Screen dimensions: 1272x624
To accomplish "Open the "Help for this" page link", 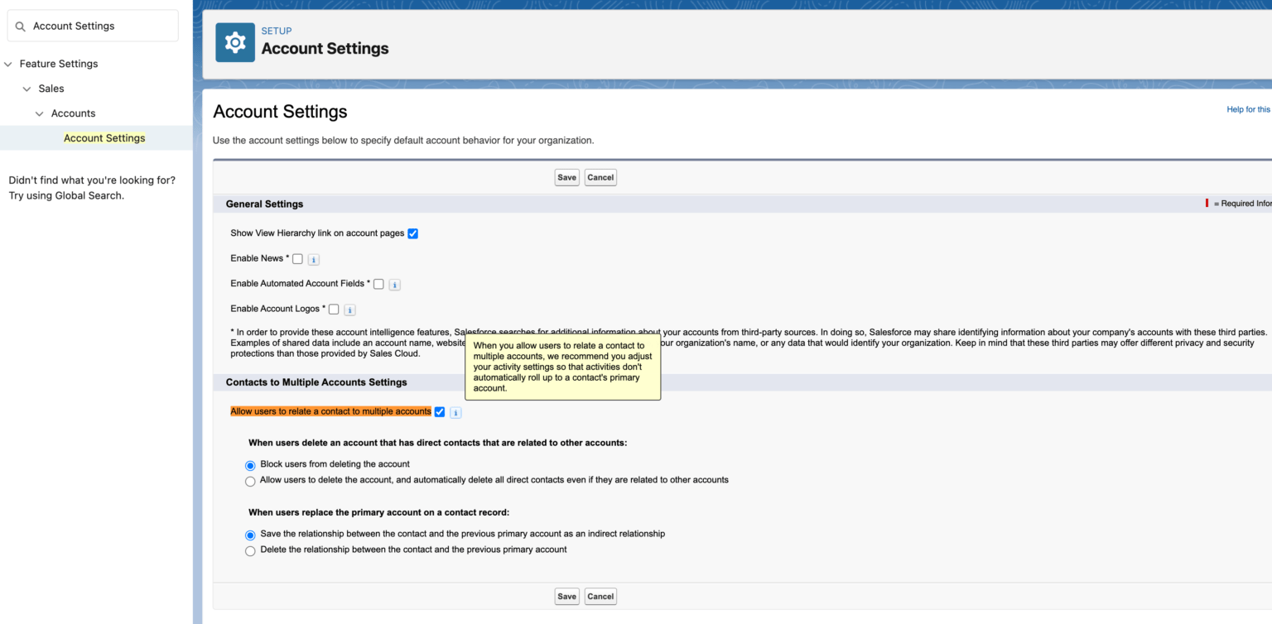I will 1248,108.
